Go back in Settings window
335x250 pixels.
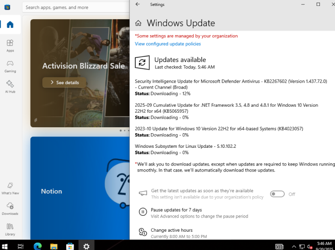coord(138,4)
